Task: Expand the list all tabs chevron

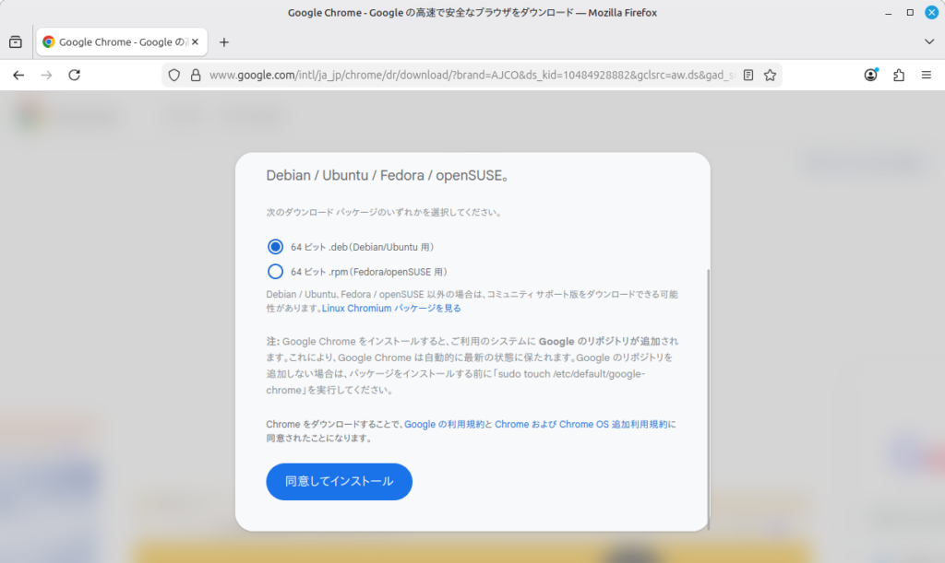Action: coord(929,42)
